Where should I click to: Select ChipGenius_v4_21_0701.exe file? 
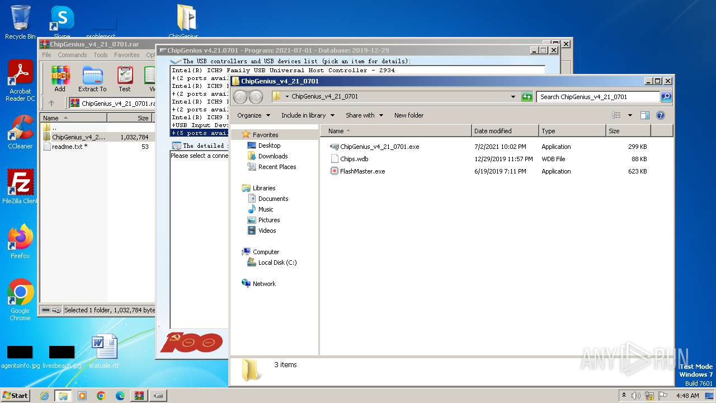(379, 147)
